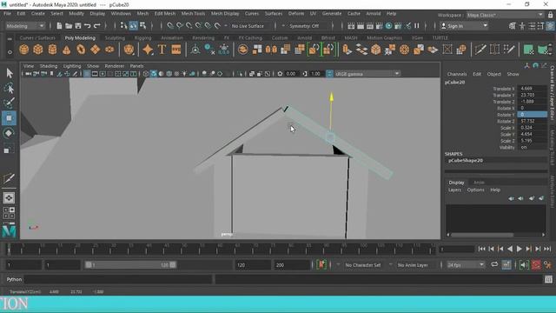Select the arrow Select tool
This screenshot has height=313, width=556.
10,73
